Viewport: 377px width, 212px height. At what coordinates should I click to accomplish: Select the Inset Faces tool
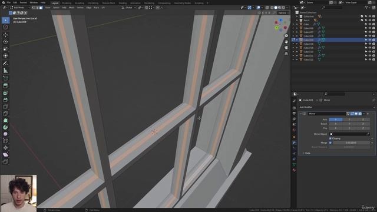(x=5, y=93)
